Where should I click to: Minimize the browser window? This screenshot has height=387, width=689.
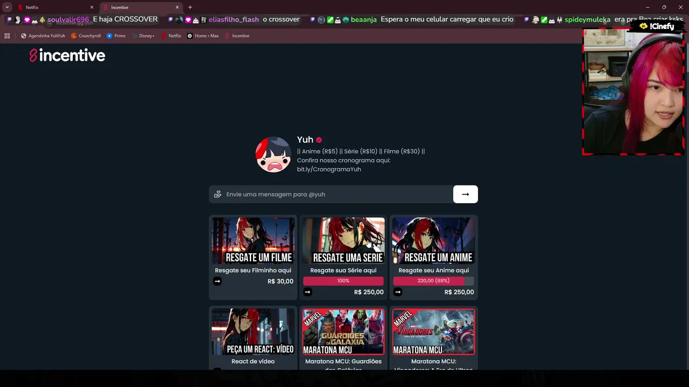point(648,8)
